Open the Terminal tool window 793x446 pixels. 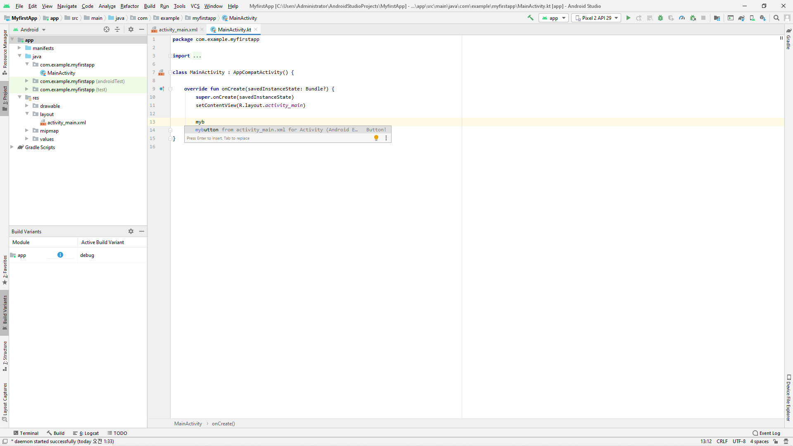tap(26, 433)
